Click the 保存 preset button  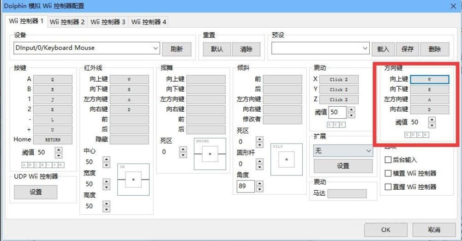(408, 49)
